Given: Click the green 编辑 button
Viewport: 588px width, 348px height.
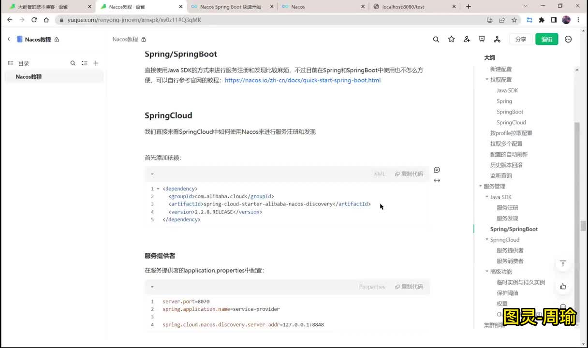Looking at the screenshot, I should [x=547, y=39].
